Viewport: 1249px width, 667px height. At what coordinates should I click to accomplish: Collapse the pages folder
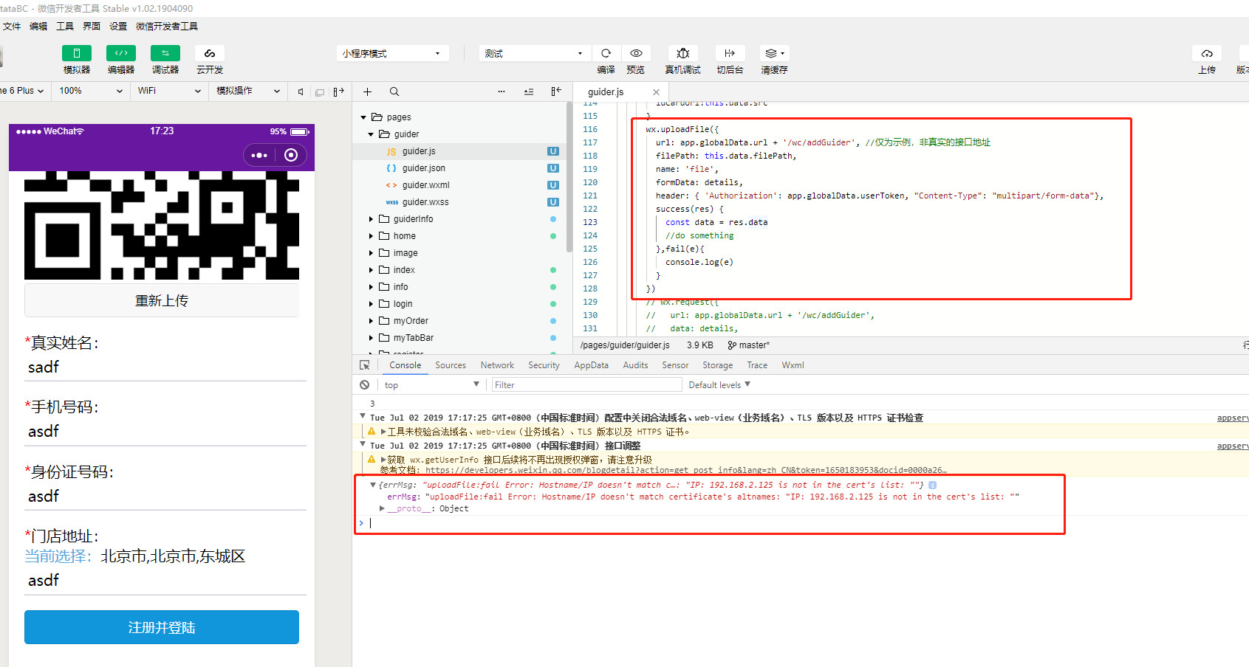point(363,117)
